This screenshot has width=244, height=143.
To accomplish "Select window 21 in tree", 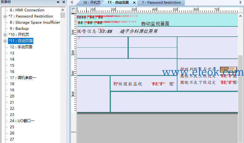I will pyautogui.click(x=12, y=102).
